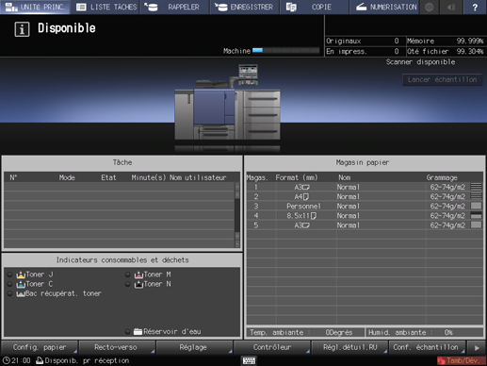Click the Temp. ambiante field
Image resolution: width=487 pixels, height=366 pixels.
[305, 332]
